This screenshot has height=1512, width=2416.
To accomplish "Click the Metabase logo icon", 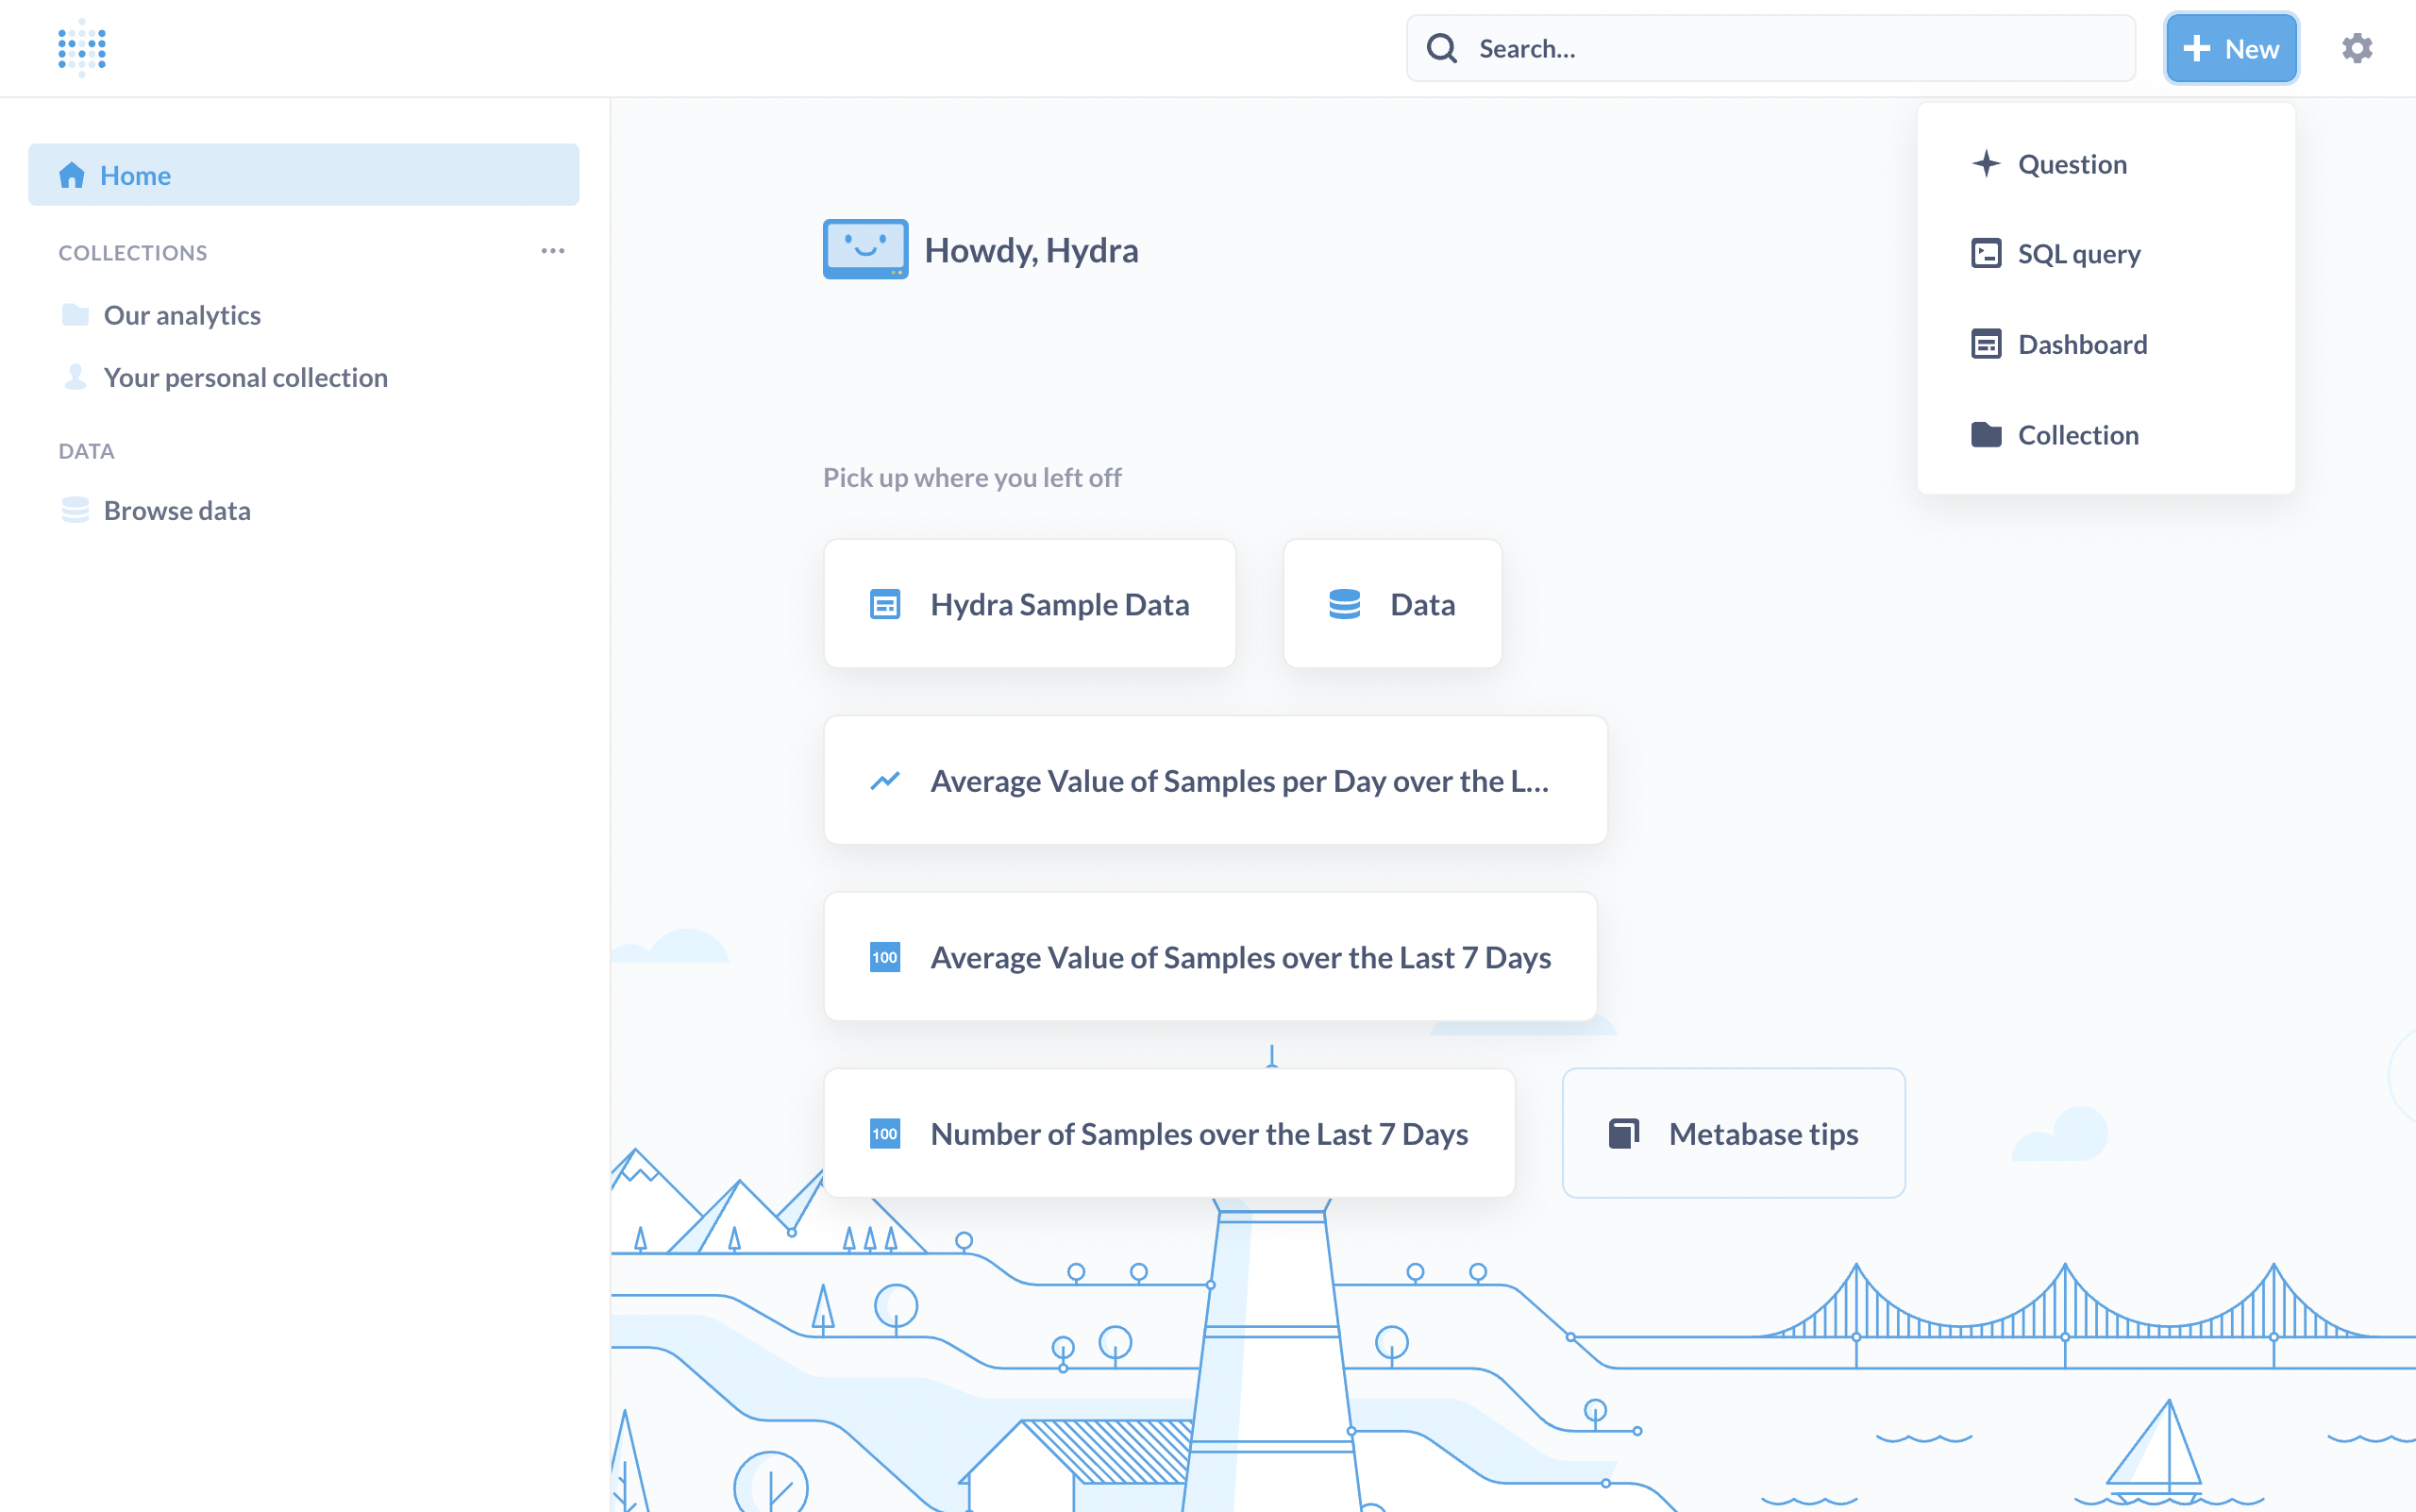I will (82, 47).
